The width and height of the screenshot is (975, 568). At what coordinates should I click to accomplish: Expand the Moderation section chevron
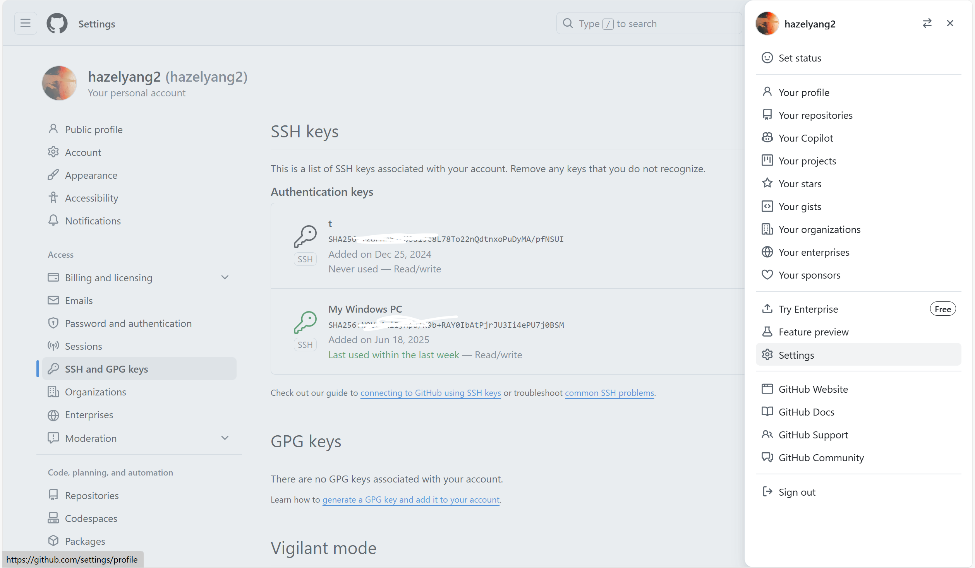(x=225, y=438)
